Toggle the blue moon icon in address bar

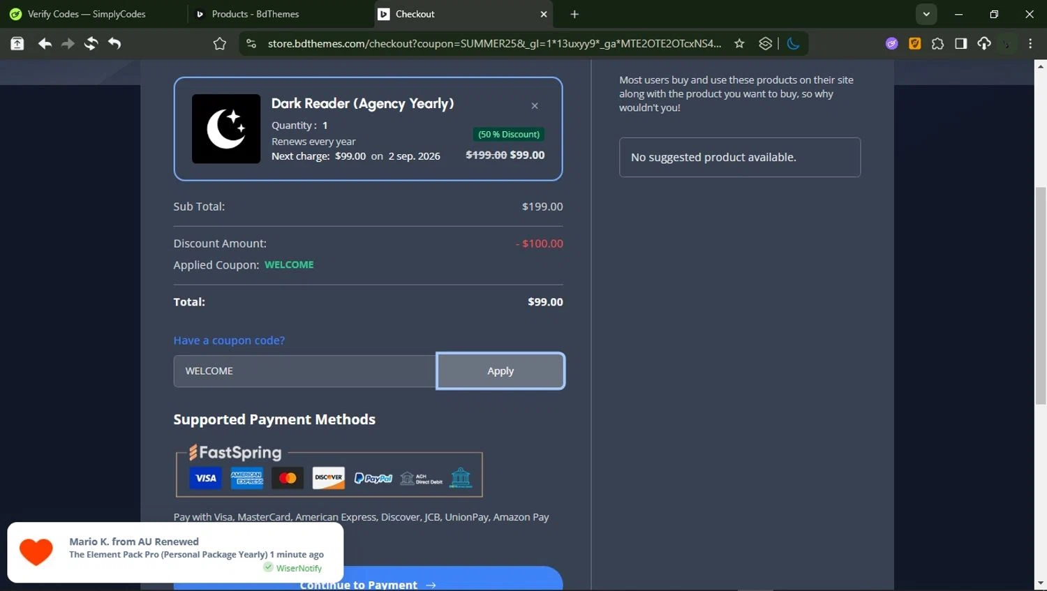coord(793,44)
